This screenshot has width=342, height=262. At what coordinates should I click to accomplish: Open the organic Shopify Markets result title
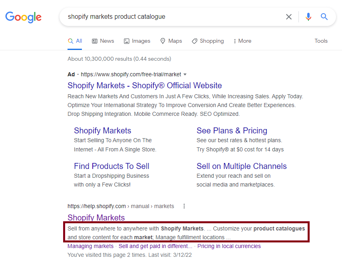pos(96,218)
